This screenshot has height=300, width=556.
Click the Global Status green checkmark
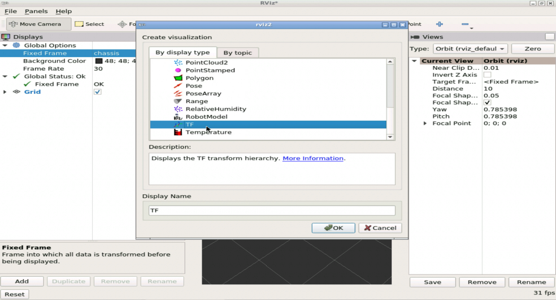pyautogui.click(x=16, y=76)
